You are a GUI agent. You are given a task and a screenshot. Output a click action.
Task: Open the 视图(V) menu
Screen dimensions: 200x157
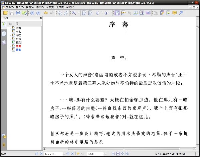coord(30,7)
